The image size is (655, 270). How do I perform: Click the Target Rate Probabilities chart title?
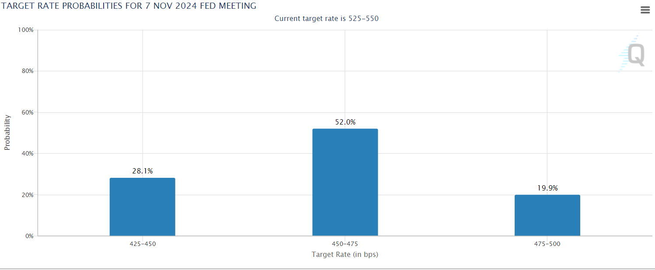129,6
